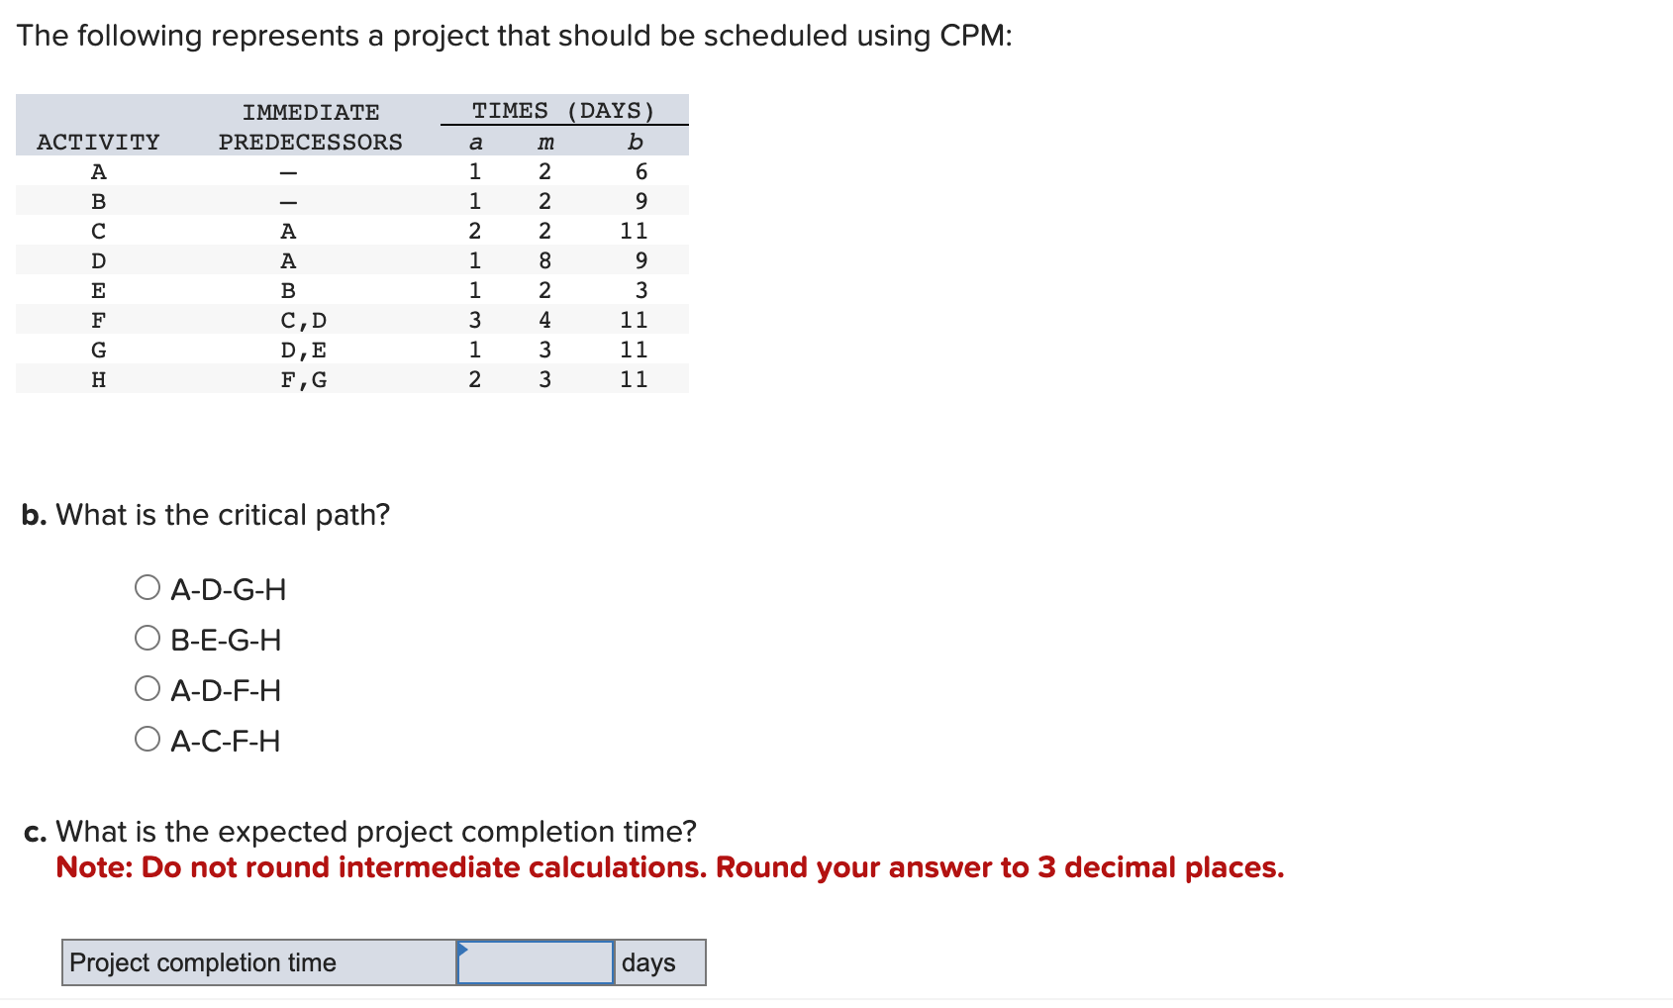This screenshot has width=1673, height=1008.
Task: Select the F,G predecessor cell for Activity H
Action: pyautogui.click(x=303, y=378)
